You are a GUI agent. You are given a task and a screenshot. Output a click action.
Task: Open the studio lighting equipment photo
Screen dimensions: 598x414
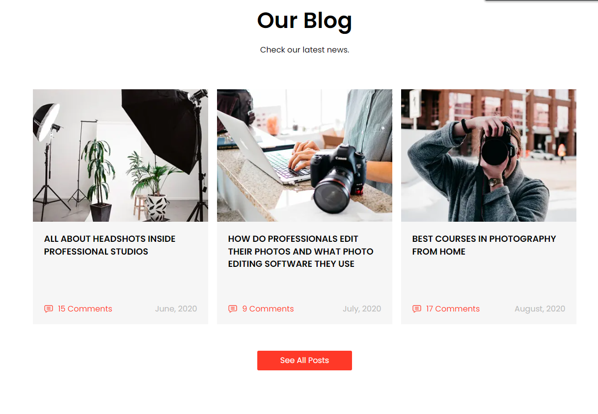point(120,155)
